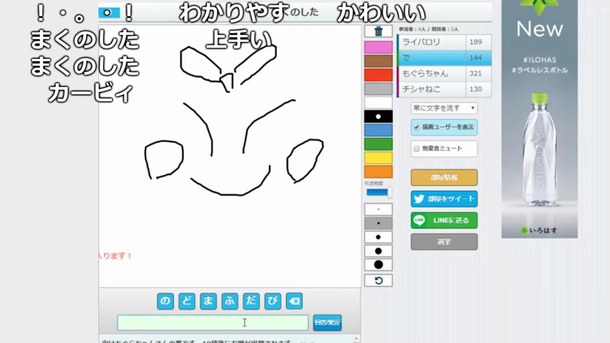Click the LINEに送る button
Viewport: 610px width, 343px height.
point(444,220)
